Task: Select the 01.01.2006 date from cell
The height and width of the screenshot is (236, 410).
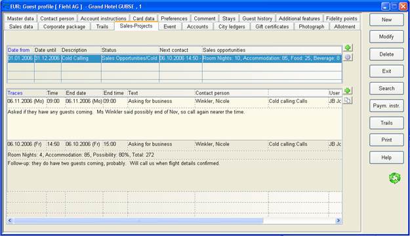Action: coord(20,58)
